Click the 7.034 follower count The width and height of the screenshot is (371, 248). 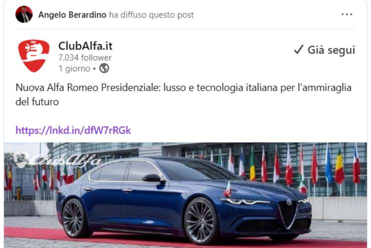click(x=85, y=58)
